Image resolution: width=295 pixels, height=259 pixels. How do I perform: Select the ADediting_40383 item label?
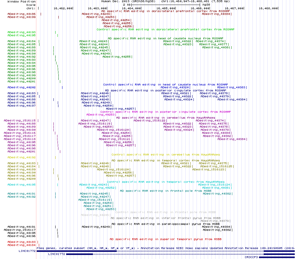(231, 87)
